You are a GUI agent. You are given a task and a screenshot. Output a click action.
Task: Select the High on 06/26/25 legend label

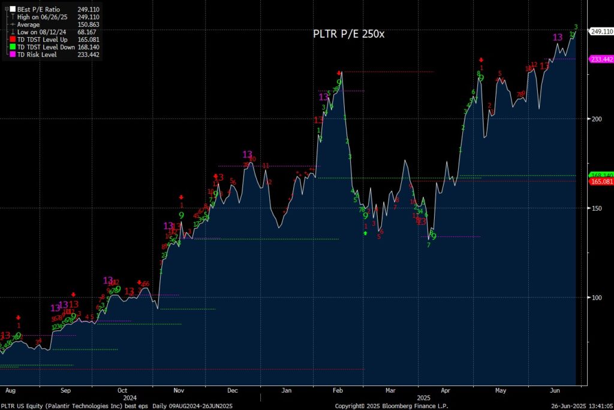coord(41,17)
